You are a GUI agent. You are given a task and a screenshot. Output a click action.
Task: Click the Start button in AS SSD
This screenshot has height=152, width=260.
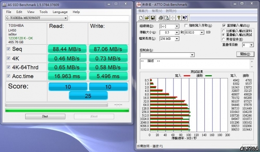click(45, 117)
